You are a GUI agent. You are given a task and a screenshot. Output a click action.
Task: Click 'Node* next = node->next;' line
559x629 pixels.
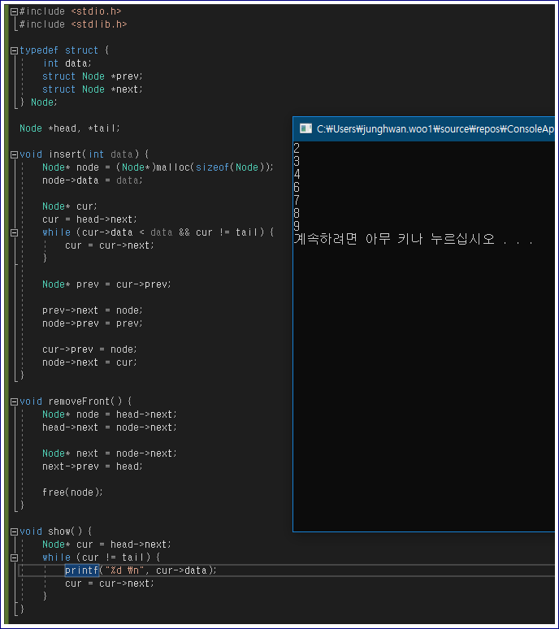click(x=110, y=453)
